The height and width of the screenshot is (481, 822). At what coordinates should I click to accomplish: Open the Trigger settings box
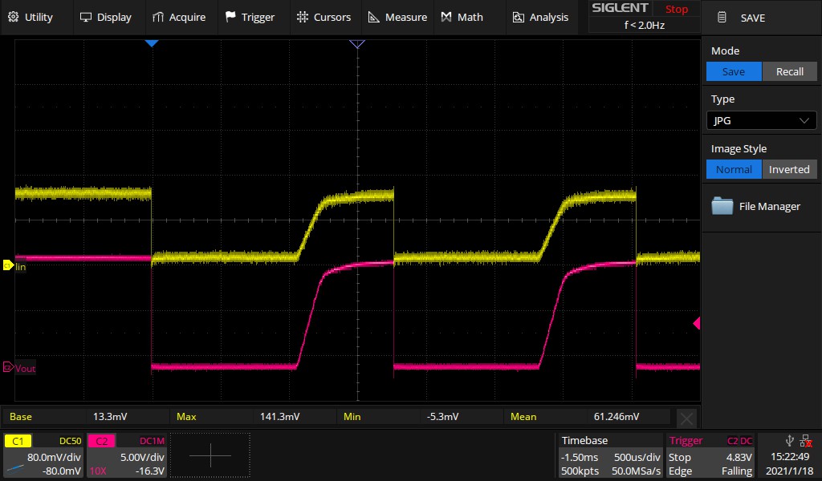711,455
